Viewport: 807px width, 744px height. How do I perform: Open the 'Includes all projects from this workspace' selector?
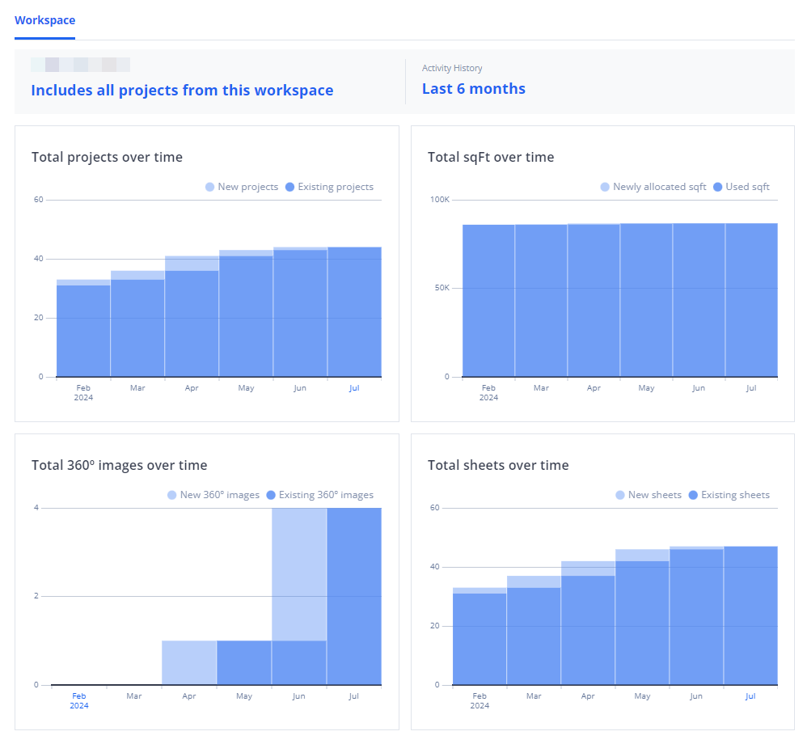[182, 90]
